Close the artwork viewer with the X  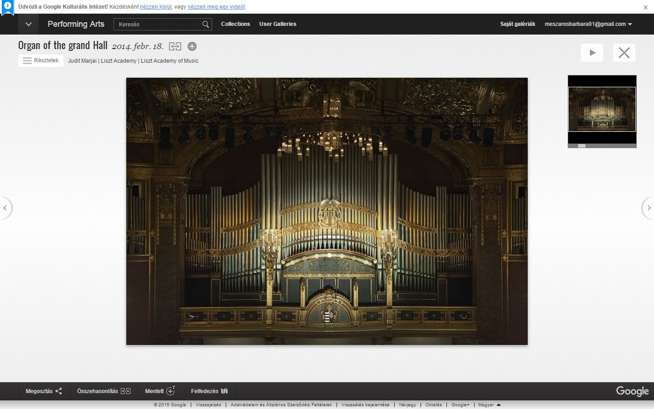[x=624, y=53]
